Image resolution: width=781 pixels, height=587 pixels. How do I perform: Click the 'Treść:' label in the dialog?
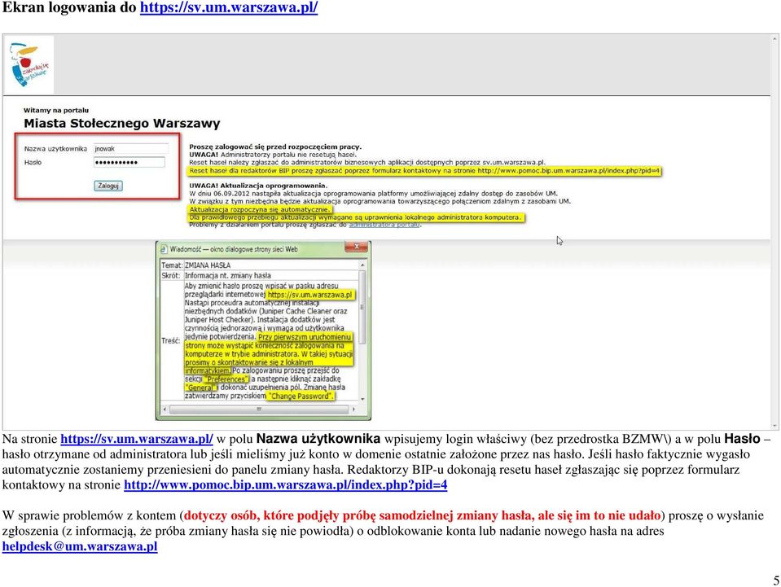[x=170, y=340]
